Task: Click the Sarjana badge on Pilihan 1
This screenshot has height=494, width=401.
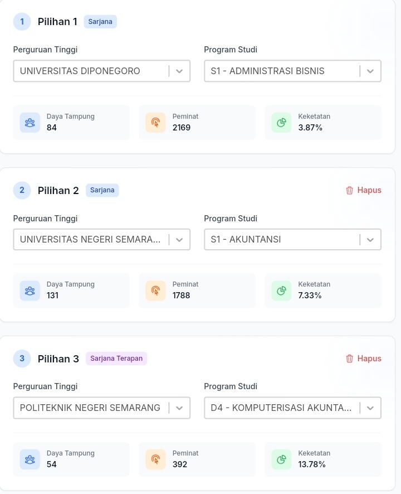Action: [x=100, y=22]
